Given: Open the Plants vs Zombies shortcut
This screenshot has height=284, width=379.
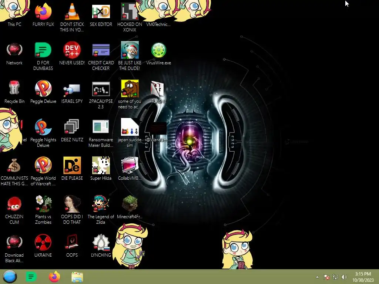Looking at the screenshot, I should tap(43, 204).
